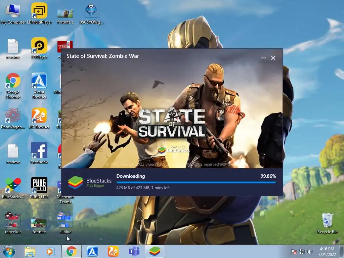Open the top readme text file
The height and width of the screenshot is (258, 344).
[13, 49]
